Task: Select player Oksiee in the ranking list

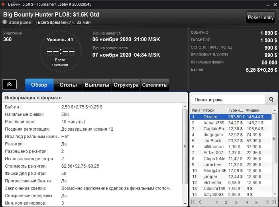Action: (x=231, y=117)
